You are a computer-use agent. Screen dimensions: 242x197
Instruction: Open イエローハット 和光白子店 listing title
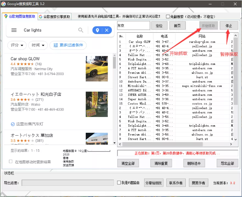tap(36, 94)
